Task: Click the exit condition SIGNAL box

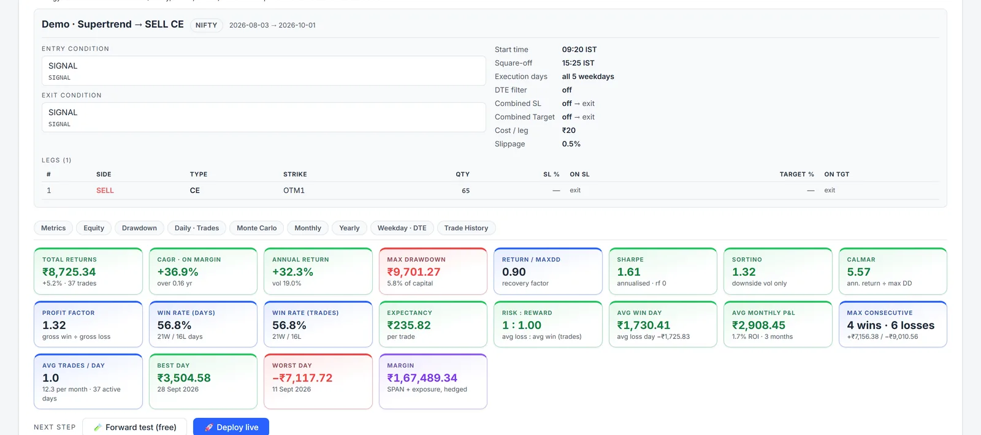Action: [x=264, y=118]
